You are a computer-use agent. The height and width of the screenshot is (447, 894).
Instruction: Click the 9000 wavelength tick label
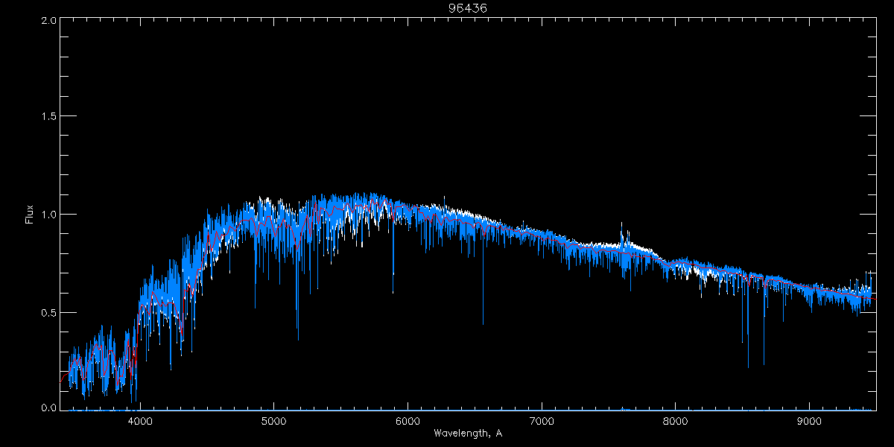810,419
